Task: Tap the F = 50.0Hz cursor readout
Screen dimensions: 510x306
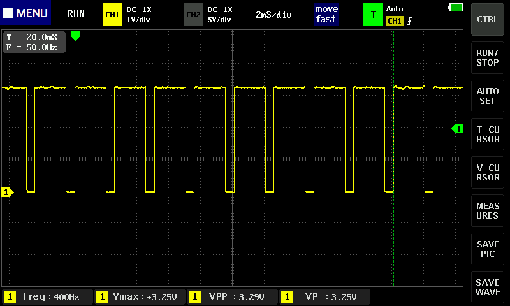Action: [32, 47]
